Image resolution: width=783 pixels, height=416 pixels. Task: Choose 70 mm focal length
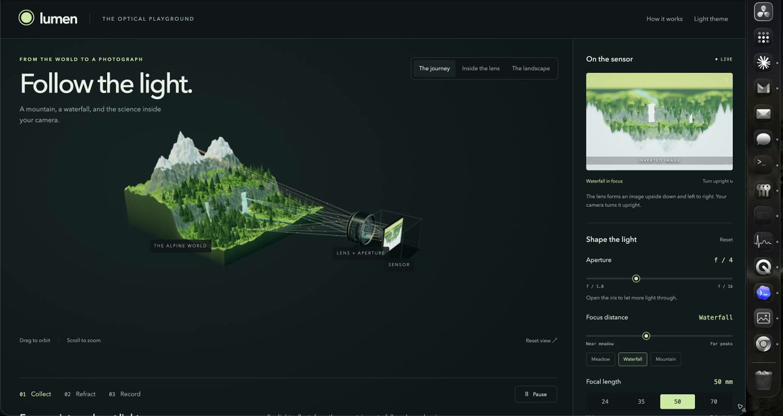[714, 402]
